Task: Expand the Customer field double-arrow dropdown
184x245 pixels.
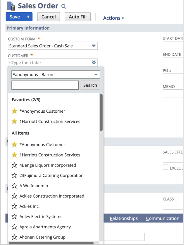Action: [x=94, y=62]
